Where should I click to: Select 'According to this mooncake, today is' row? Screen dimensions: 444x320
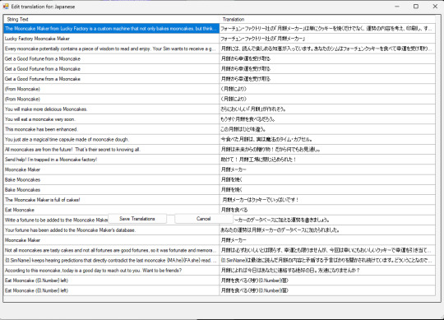click(x=112, y=270)
